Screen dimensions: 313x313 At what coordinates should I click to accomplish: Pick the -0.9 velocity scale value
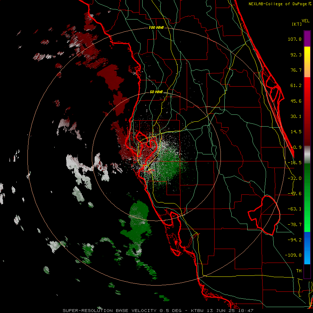pos(296,147)
